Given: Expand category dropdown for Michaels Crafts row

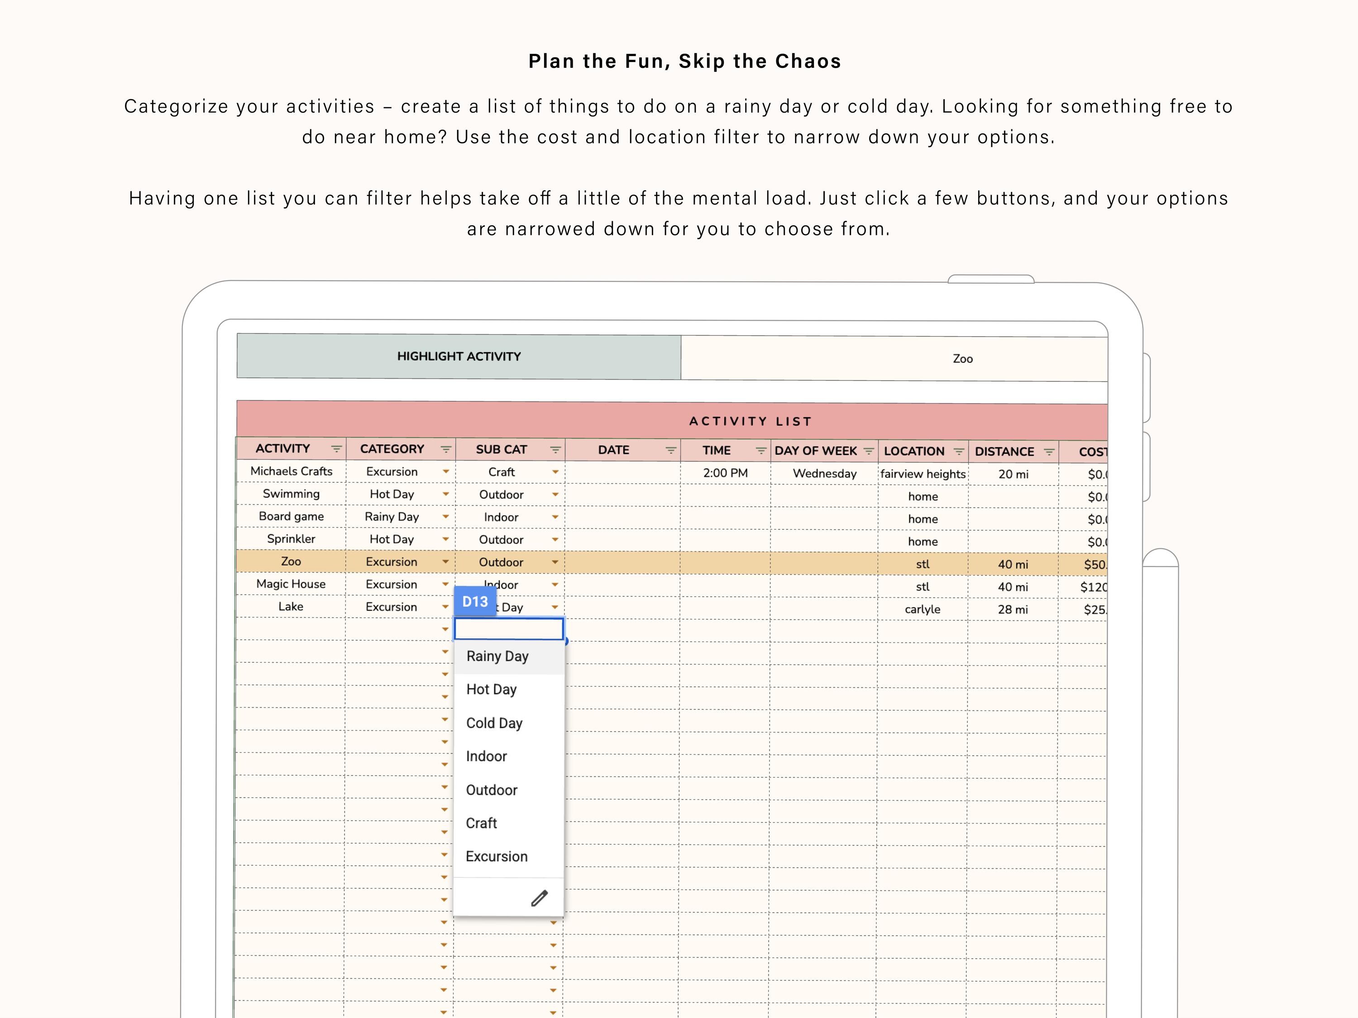Looking at the screenshot, I should [x=446, y=472].
